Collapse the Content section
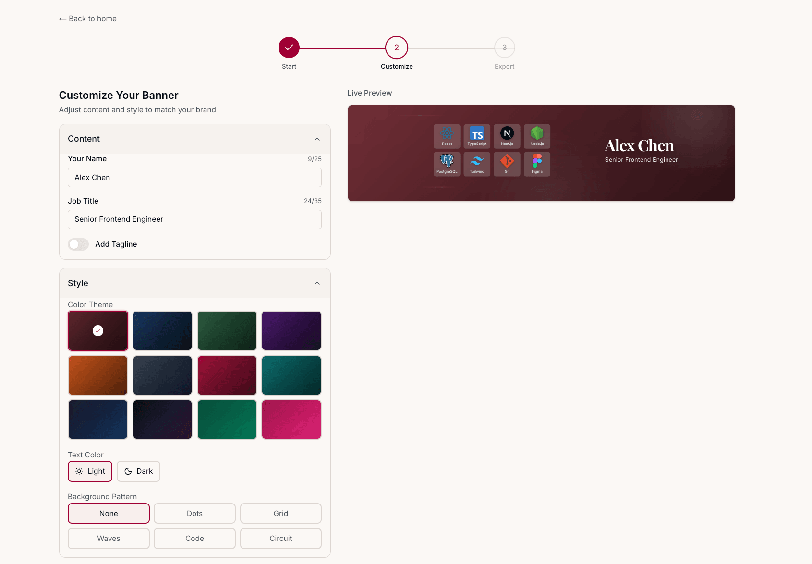Viewport: 812px width, 564px height. 317,139
